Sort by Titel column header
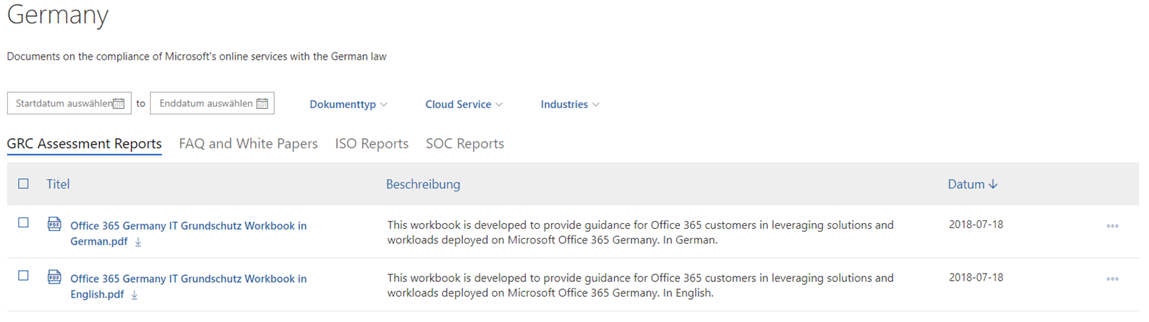This screenshot has height=322, width=1149. pos(58,185)
